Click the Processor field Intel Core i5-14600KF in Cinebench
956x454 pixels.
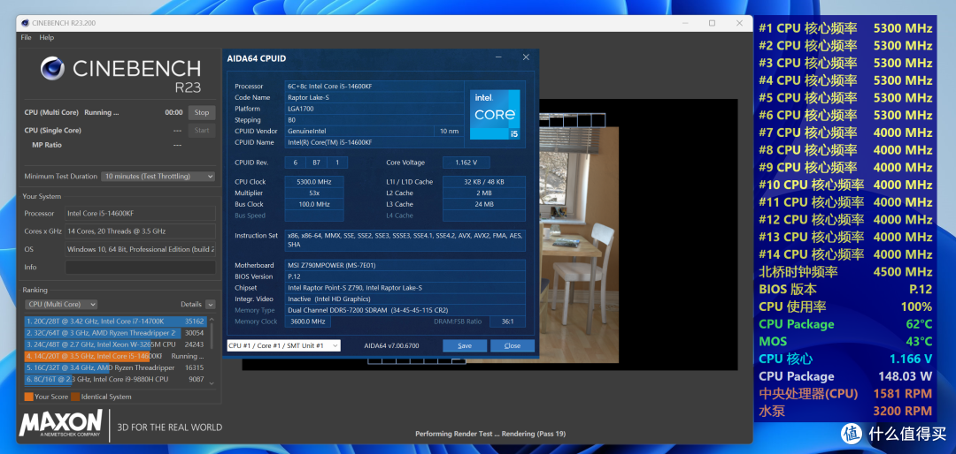[140, 214]
